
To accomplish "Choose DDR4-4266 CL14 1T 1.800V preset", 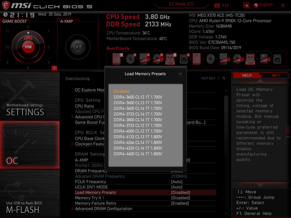I will click(138, 143).
